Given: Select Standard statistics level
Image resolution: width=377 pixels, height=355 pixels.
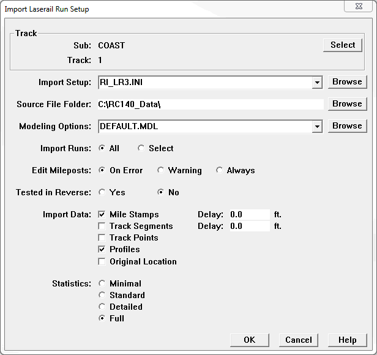Looking at the screenshot, I should (103, 295).
